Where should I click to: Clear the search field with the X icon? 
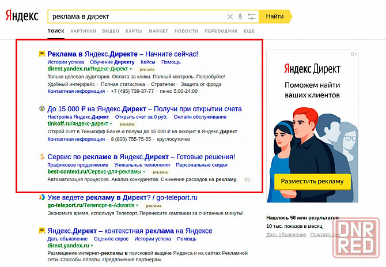(230, 17)
